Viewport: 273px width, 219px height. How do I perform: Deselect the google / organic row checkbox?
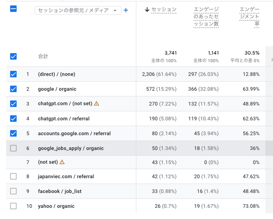coord(13,89)
